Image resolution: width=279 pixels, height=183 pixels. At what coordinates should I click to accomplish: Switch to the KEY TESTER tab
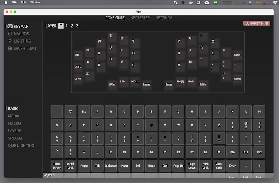[140, 18]
